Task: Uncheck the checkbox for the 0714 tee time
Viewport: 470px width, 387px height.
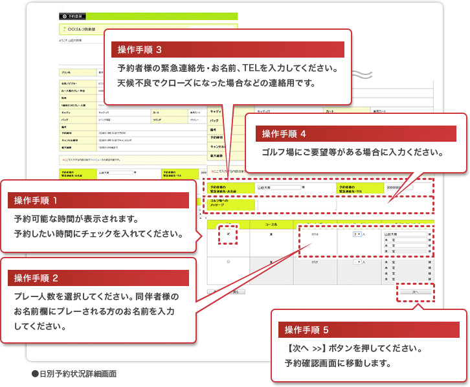Action: click(x=229, y=234)
